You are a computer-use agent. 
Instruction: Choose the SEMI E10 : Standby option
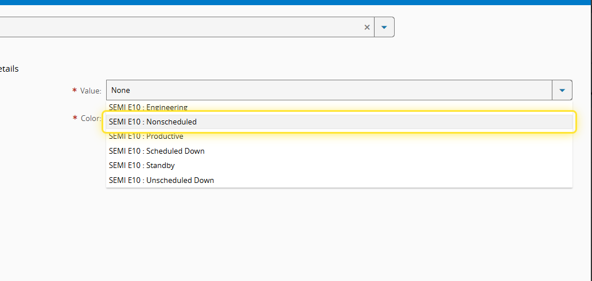point(142,165)
